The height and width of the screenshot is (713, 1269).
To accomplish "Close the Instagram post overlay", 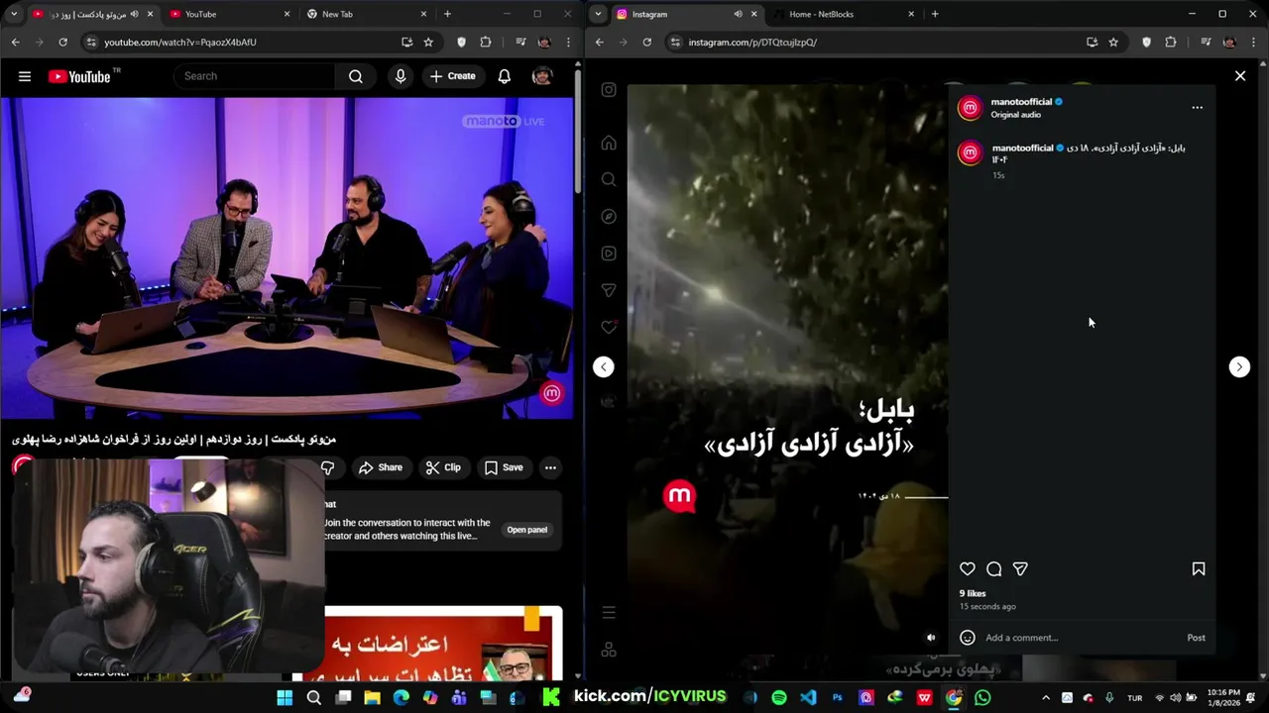I will [x=1240, y=76].
